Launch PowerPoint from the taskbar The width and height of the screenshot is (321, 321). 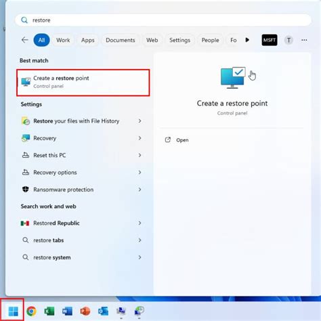click(x=85, y=312)
